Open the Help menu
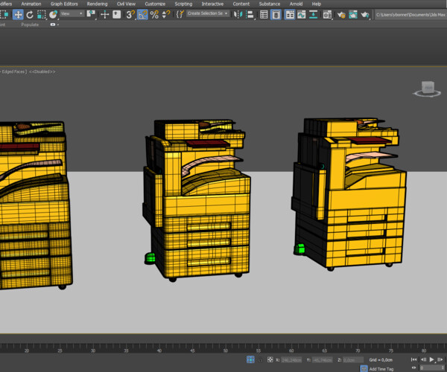447x372 pixels. click(317, 4)
